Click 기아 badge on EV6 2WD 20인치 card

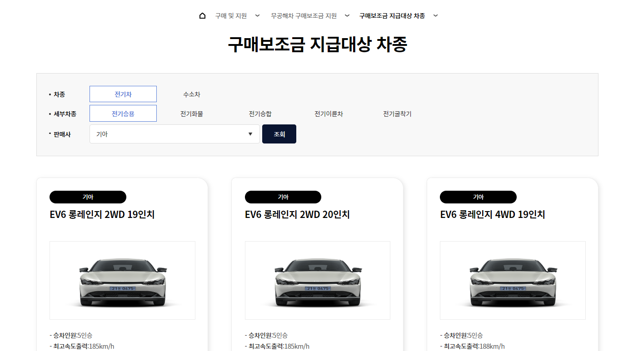click(283, 197)
